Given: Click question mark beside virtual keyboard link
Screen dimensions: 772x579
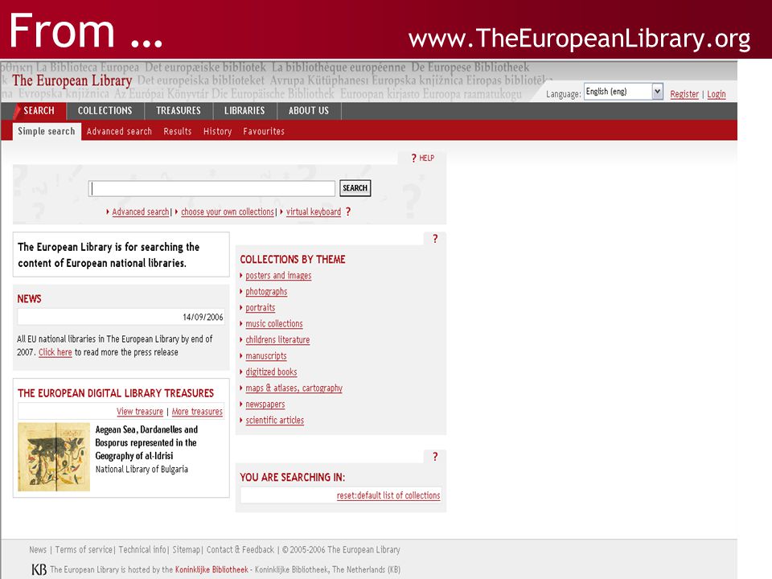Looking at the screenshot, I should pyautogui.click(x=348, y=211).
